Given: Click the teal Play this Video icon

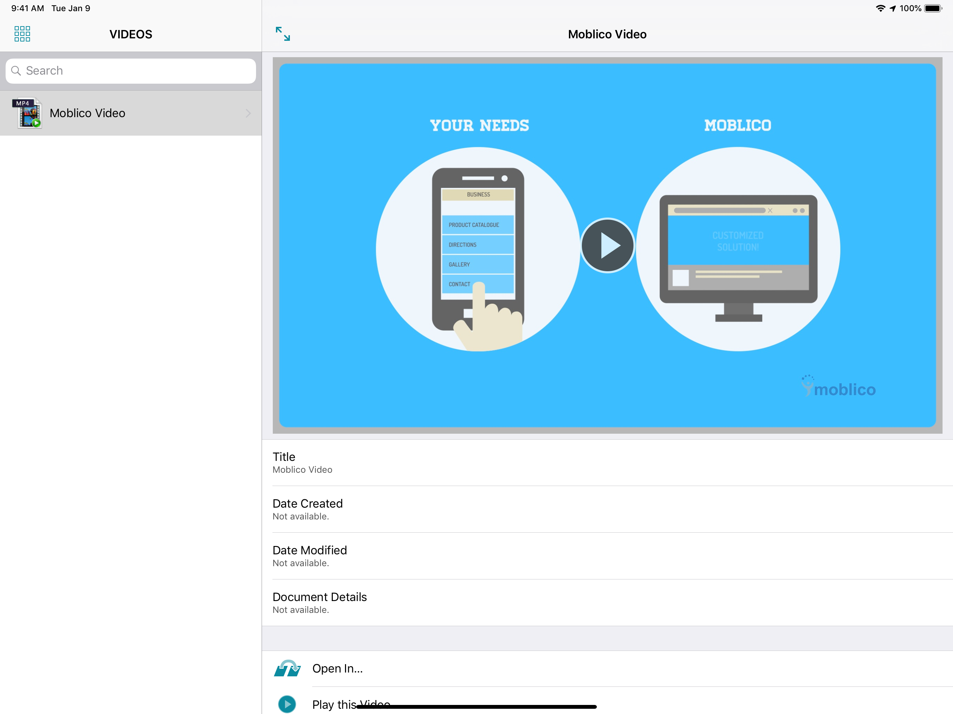Looking at the screenshot, I should click(287, 704).
